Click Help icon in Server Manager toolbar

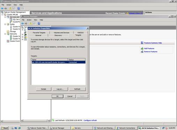[39, 23]
